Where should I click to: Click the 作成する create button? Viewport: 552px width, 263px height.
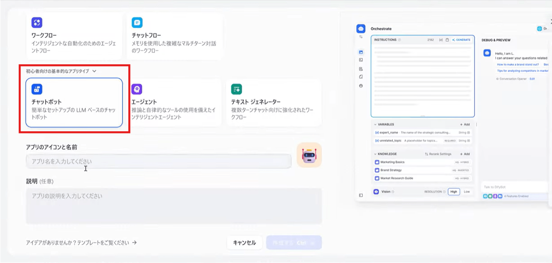pos(294,242)
